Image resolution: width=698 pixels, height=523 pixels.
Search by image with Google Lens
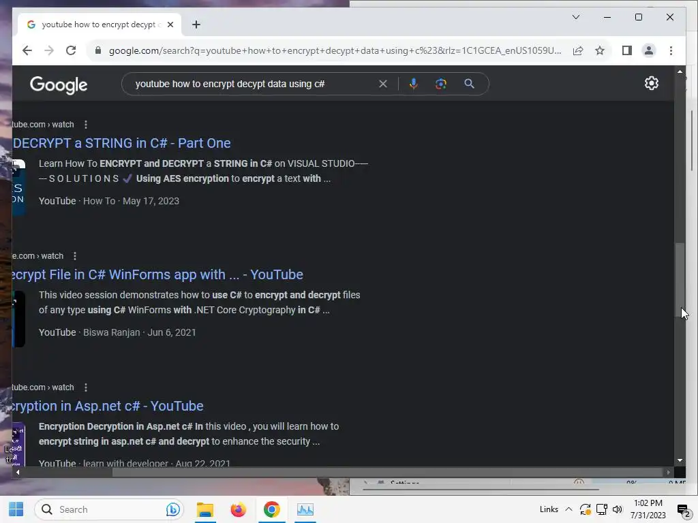pos(441,84)
